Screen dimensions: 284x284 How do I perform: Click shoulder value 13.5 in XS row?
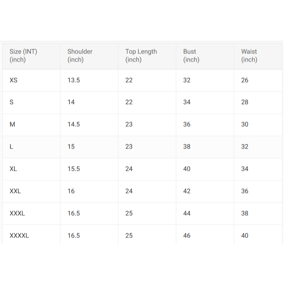pyautogui.click(x=74, y=80)
